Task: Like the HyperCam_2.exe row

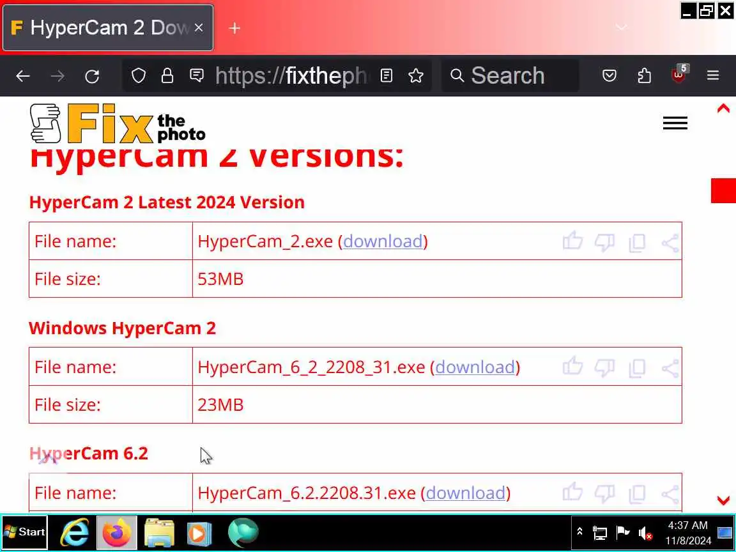Action: tap(572, 241)
